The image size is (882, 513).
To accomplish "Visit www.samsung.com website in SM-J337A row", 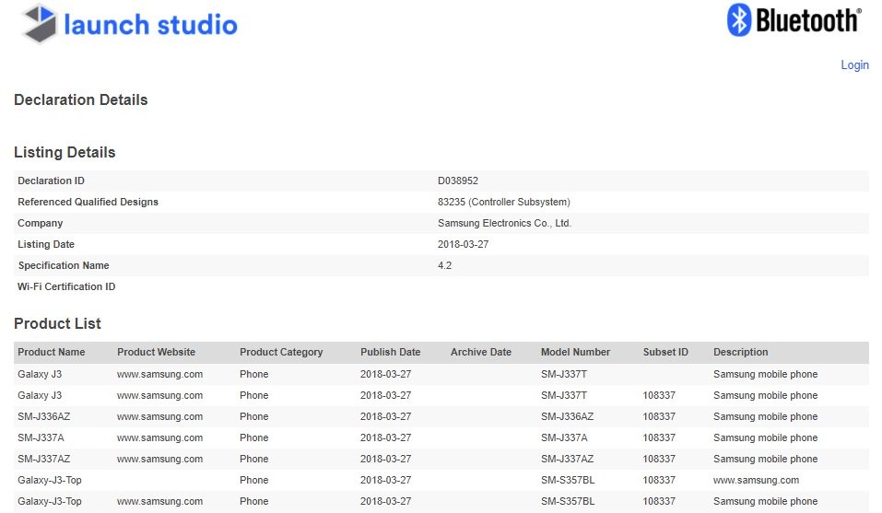I will click(x=159, y=437).
